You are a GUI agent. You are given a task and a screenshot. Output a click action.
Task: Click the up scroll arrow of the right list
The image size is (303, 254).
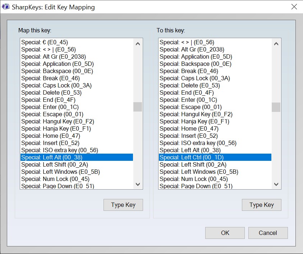coord(276,43)
